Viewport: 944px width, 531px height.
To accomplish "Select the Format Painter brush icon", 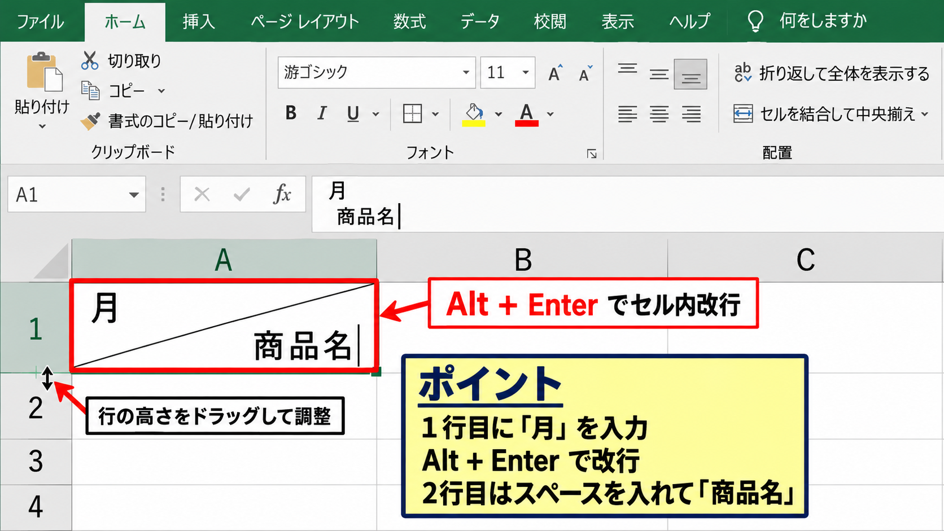I will (90, 120).
